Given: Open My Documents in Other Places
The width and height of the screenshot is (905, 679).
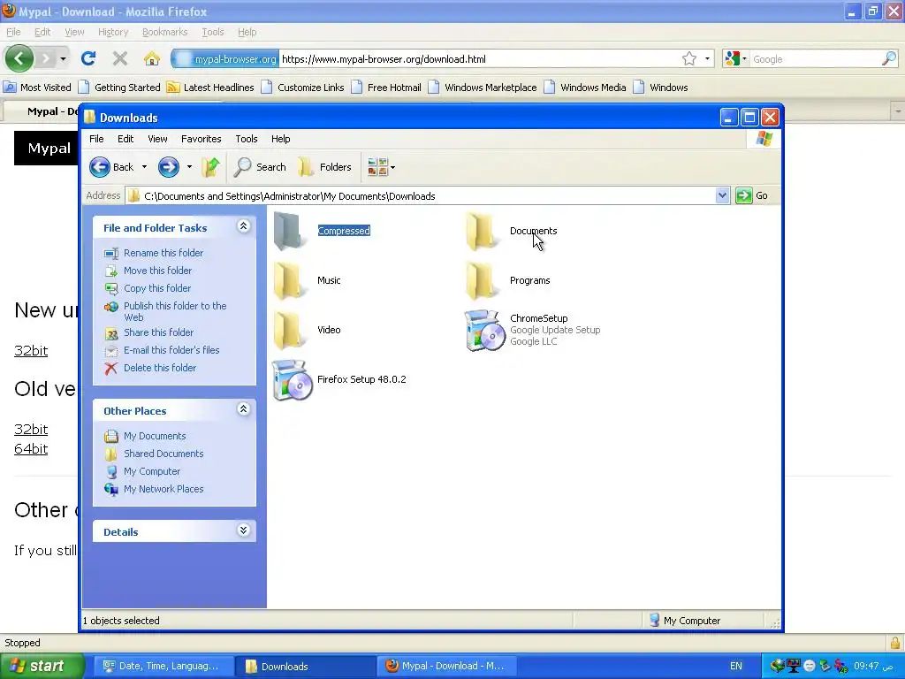Looking at the screenshot, I should [x=155, y=436].
